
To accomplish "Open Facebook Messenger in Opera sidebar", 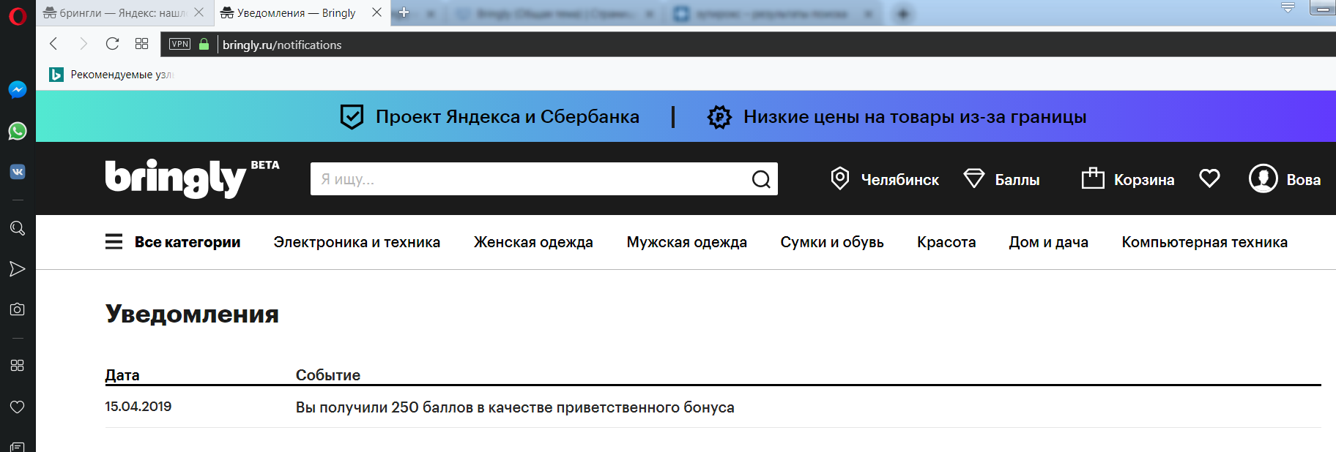I will pyautogui.click(x=18, y=90).
